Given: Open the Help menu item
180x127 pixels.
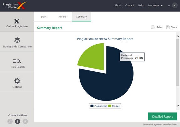Looking at the screenshot, I should (x=141, y=5).
